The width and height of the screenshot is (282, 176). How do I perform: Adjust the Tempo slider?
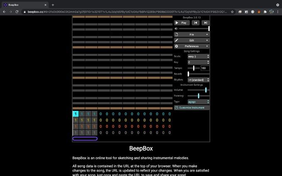[x=194, y=68]
